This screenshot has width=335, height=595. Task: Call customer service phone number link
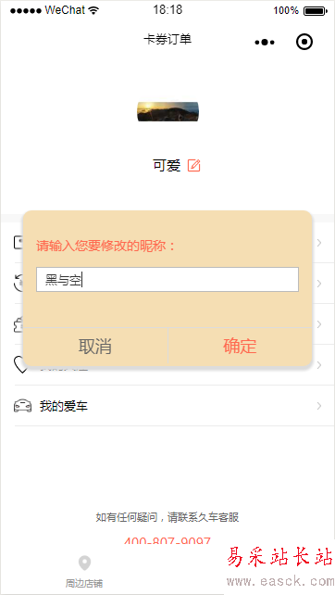(167, 541)
